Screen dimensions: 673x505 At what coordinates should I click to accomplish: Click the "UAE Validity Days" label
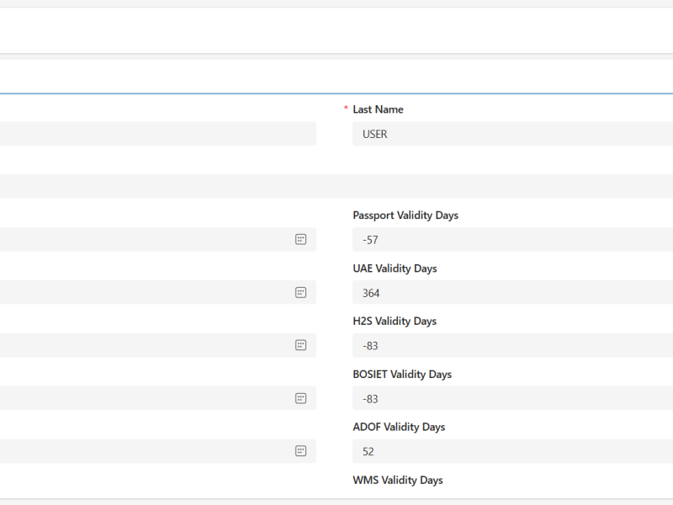point(395,268)
